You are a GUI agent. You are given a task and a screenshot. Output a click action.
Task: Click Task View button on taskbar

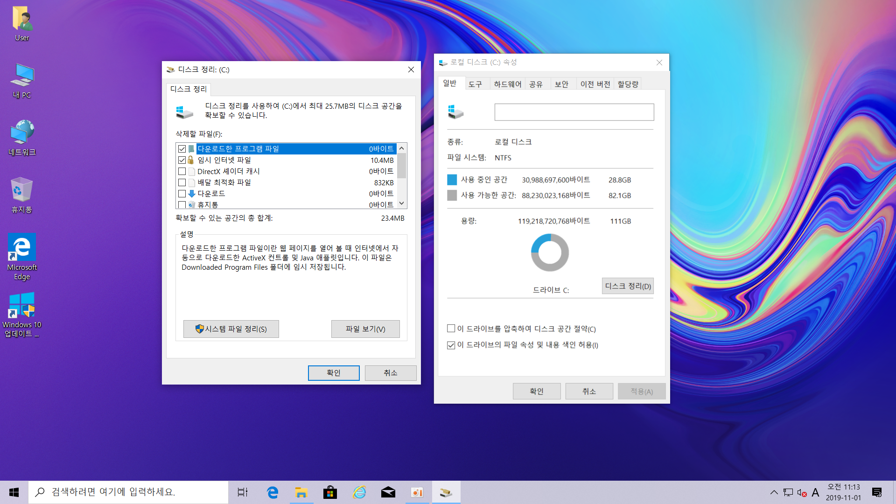click(243, 492)
